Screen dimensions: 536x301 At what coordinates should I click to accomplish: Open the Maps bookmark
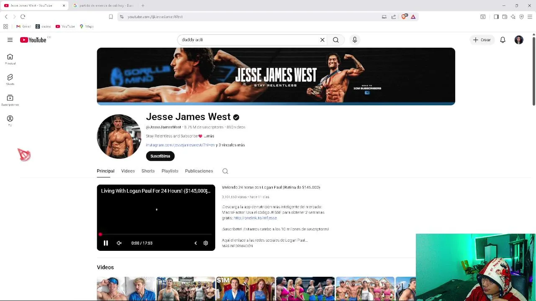(86, 26)
